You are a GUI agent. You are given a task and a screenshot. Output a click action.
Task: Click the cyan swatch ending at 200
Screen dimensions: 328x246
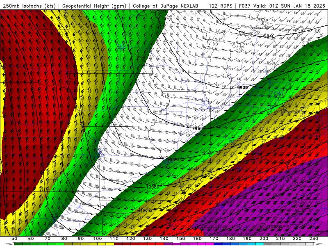click(260, 244)
